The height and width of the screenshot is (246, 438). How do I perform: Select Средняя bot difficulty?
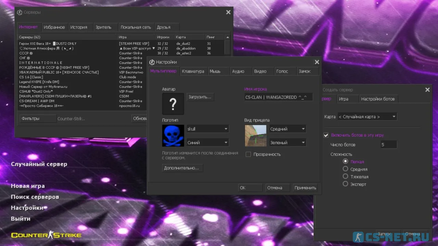click(x=345, y=169)
